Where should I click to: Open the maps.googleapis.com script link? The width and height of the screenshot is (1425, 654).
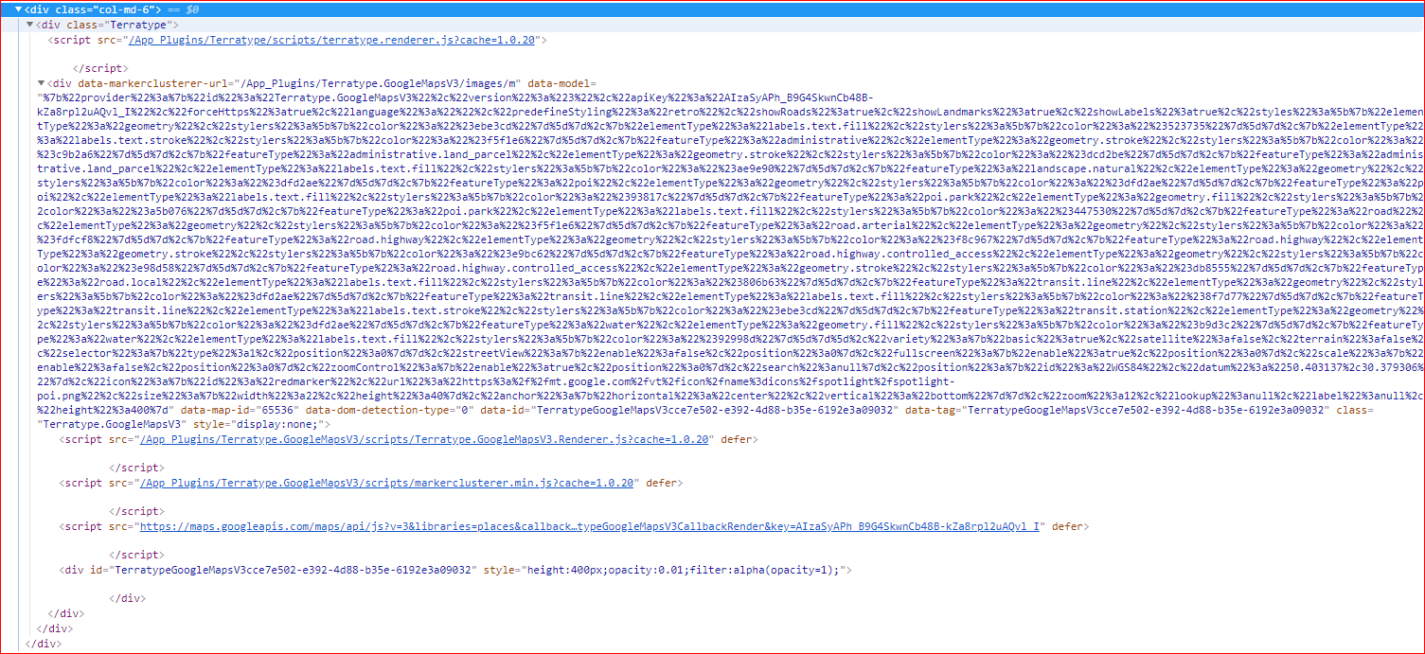pos(591,526)
